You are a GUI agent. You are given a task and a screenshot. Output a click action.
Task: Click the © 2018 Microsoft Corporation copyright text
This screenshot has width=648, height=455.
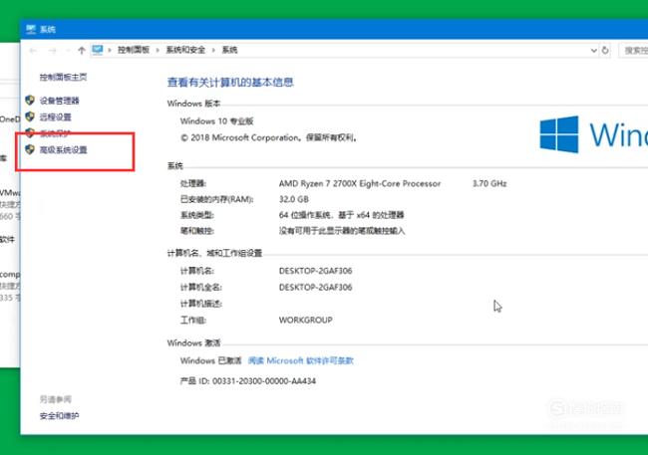(268, 137)
